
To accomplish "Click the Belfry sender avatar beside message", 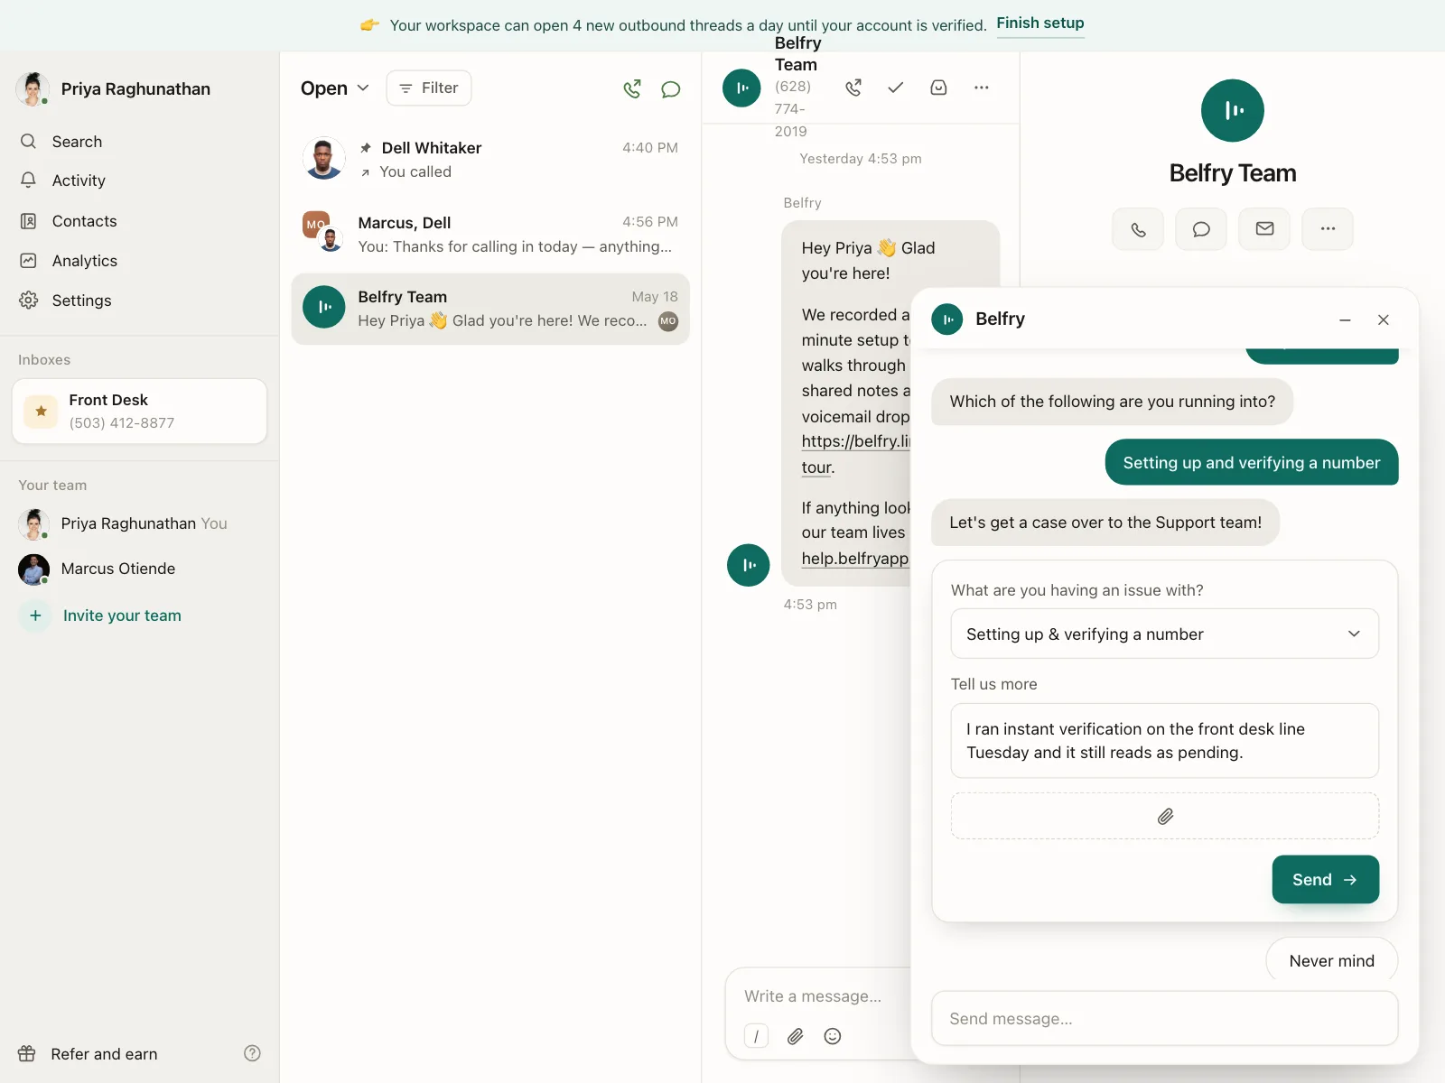I will (x=749, y=565).
